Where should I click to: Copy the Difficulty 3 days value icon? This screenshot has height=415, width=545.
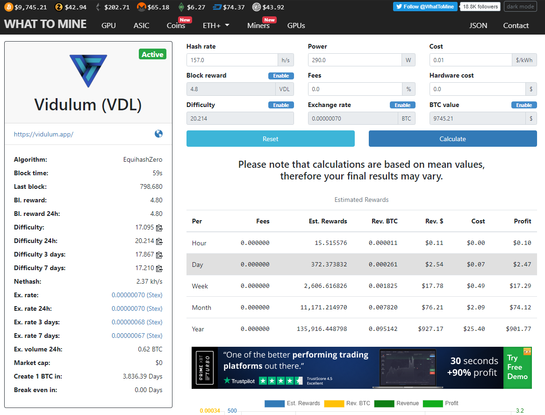159,255
